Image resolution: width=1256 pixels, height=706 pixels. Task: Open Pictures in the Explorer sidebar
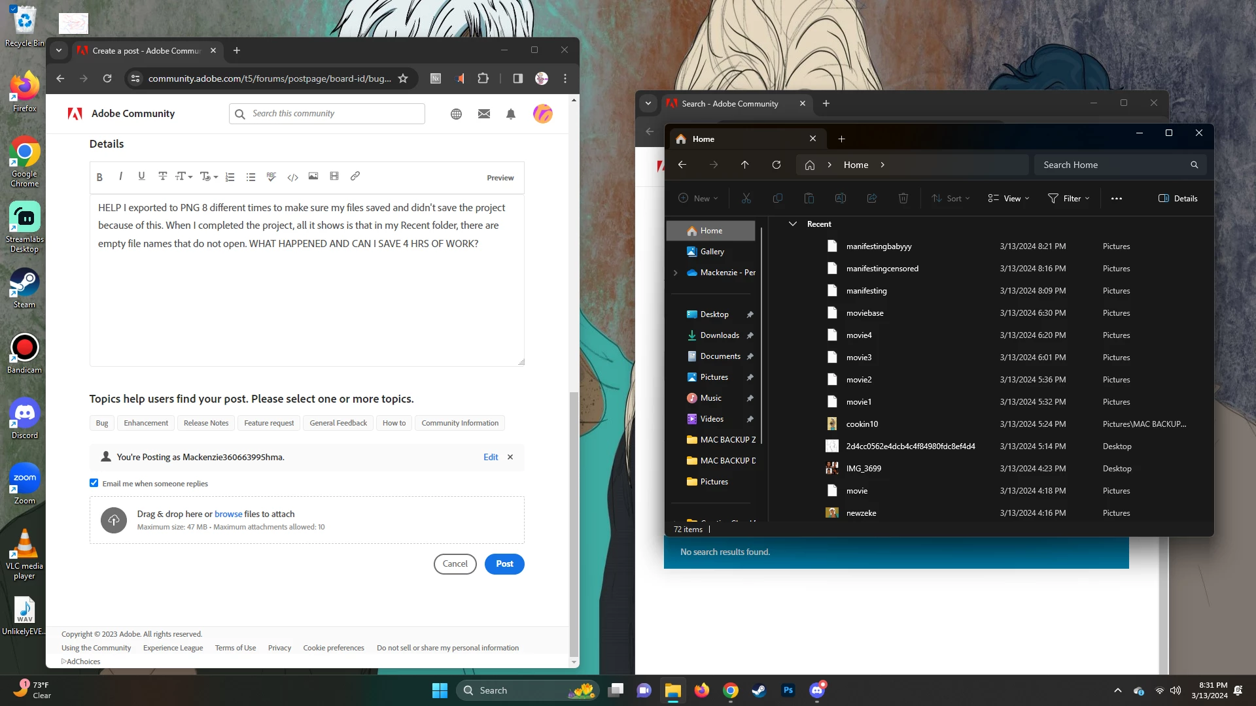pyautogui.click(x=714, y=377)
